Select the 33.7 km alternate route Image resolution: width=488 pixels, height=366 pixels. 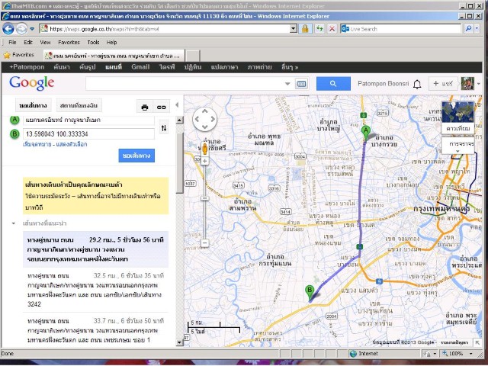click(96, 330)
